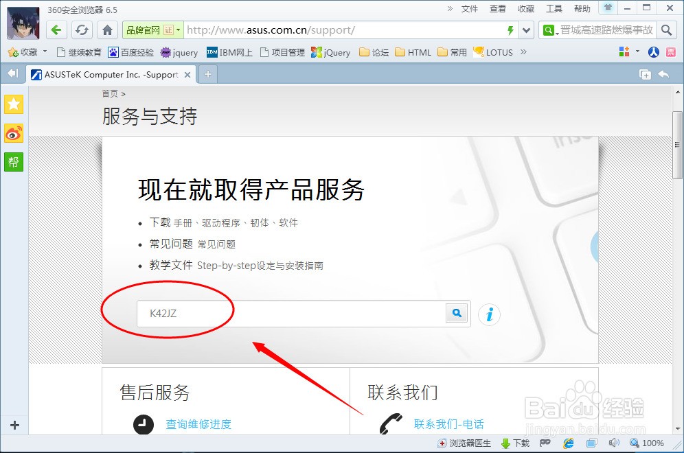684x453 pixels.
Task: Open the HTML bookmark folder
Action: point(413,52)
